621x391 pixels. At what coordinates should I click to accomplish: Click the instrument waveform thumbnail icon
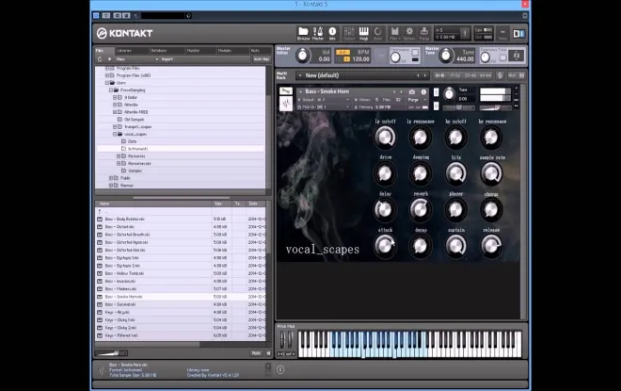click(285, 104)
